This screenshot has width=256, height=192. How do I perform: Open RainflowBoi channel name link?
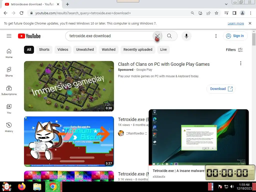(x=136, y=133)
